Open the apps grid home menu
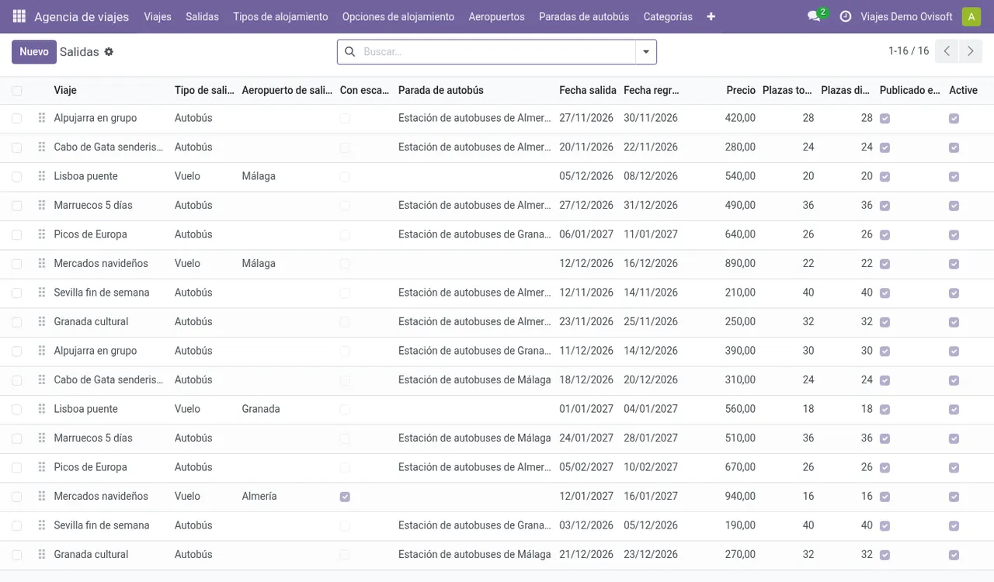 [x=19, y=16]
